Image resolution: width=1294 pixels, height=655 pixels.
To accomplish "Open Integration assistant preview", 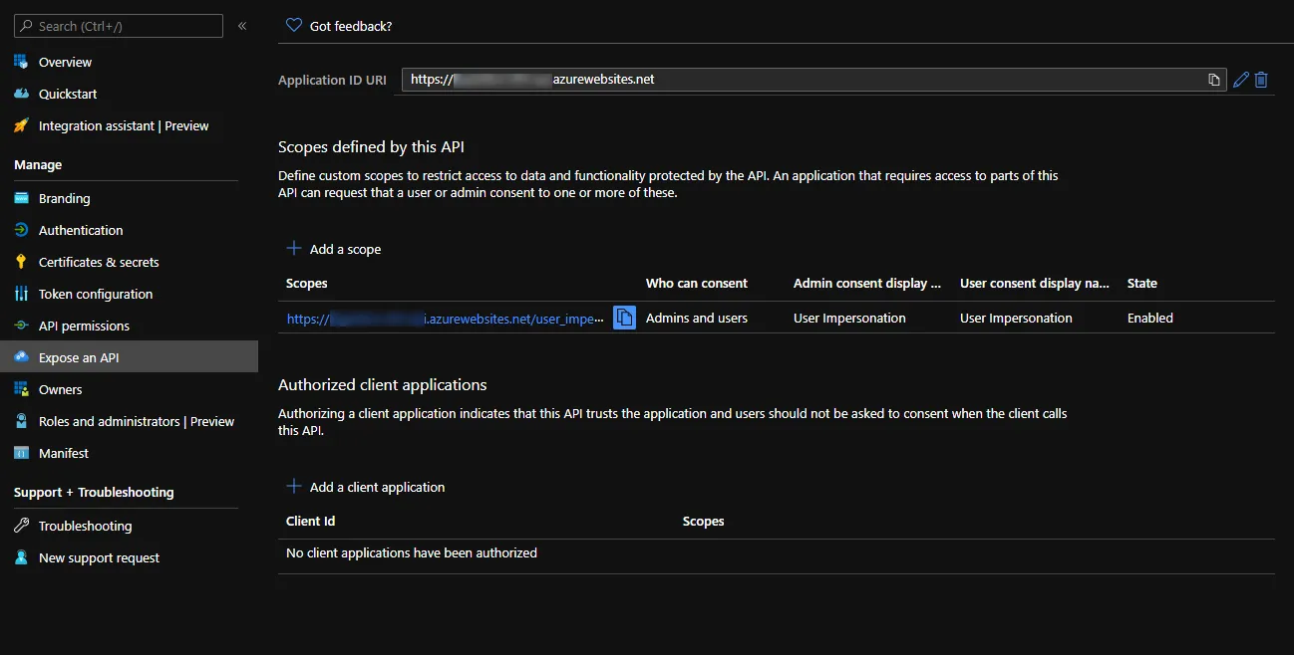I will (124, 125).
